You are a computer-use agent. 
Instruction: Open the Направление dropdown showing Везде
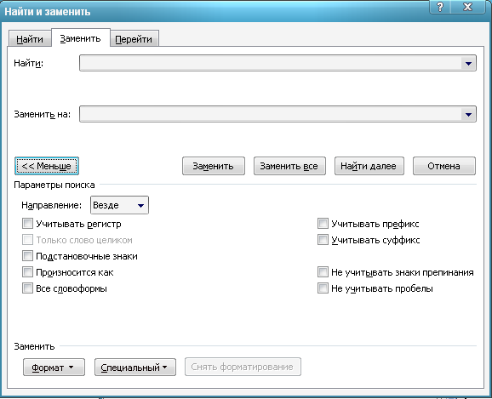pyautogui.click(x=119, y=205)
